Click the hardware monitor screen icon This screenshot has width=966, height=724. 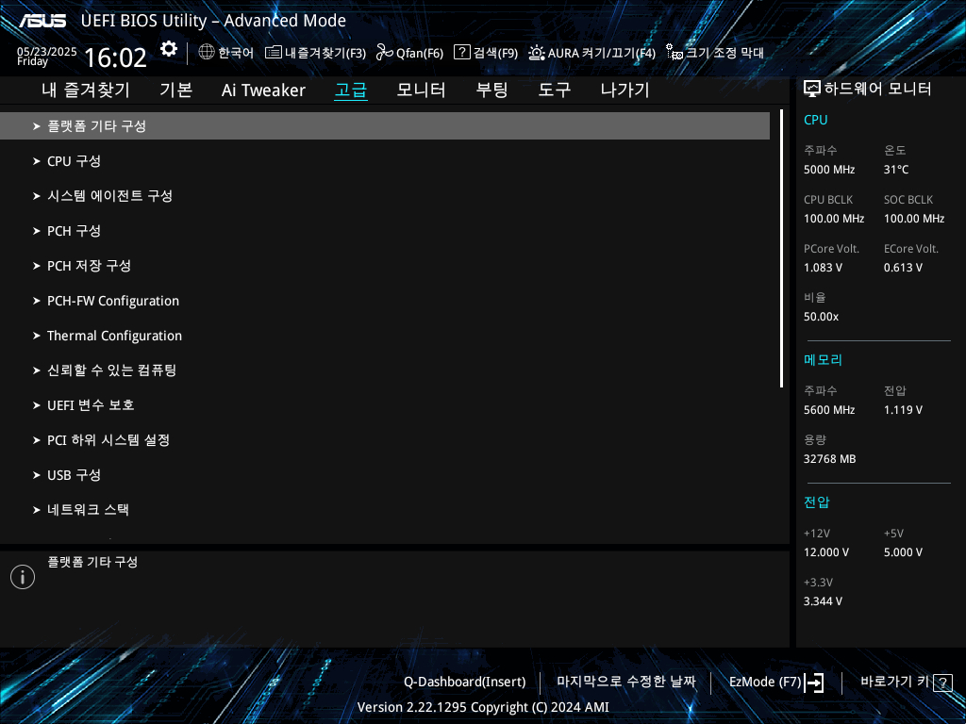[x=812, y=90]
